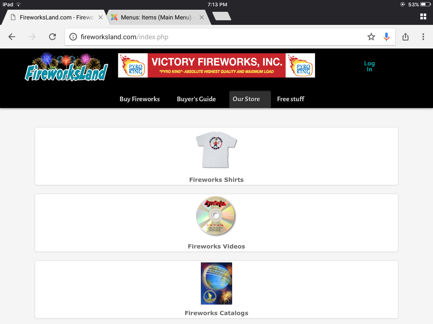Go back with the browser back arrow
The width and height of the screenshot is (433, 324).
tap(11, 37)
